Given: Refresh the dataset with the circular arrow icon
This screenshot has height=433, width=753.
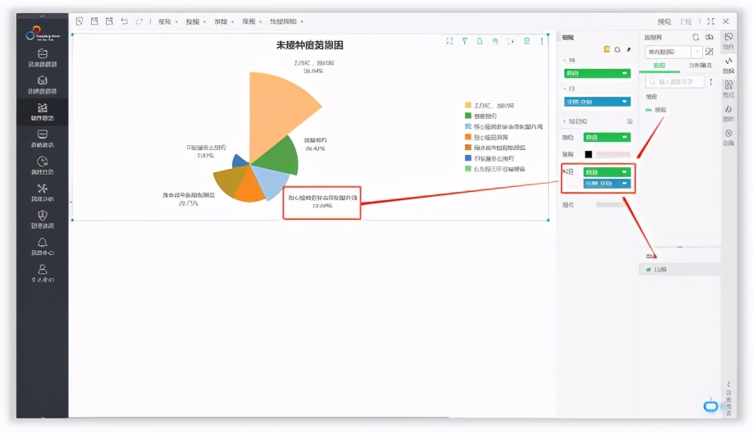Looking at the screenshot, I should [696, 38].
